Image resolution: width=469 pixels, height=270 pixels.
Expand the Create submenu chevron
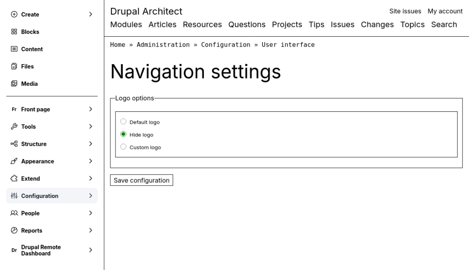[x=91, y=14]
